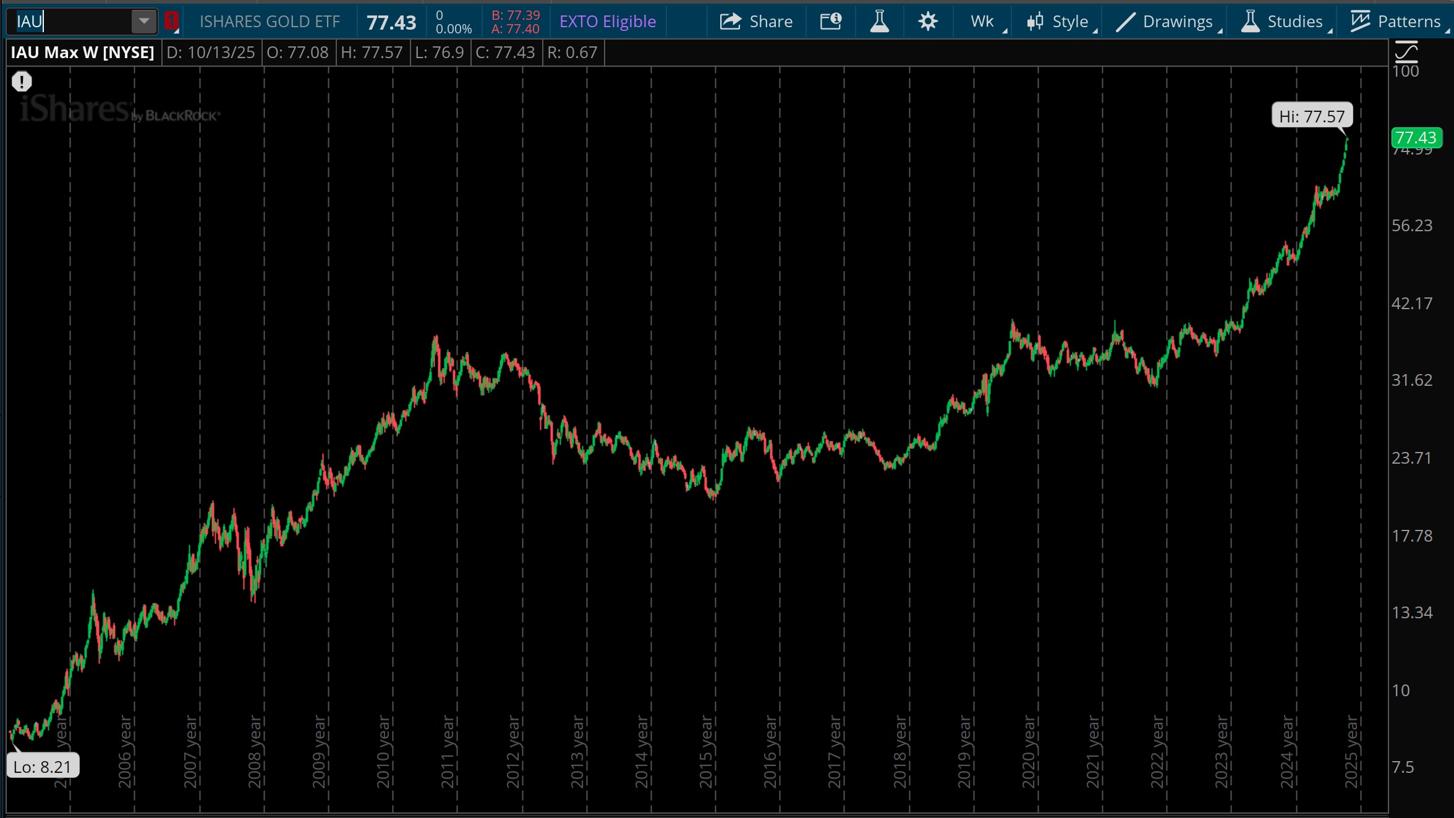Expand the symbol selector dropdown arrow
The height and width of the screenshot is (818, 1454).
144,22
